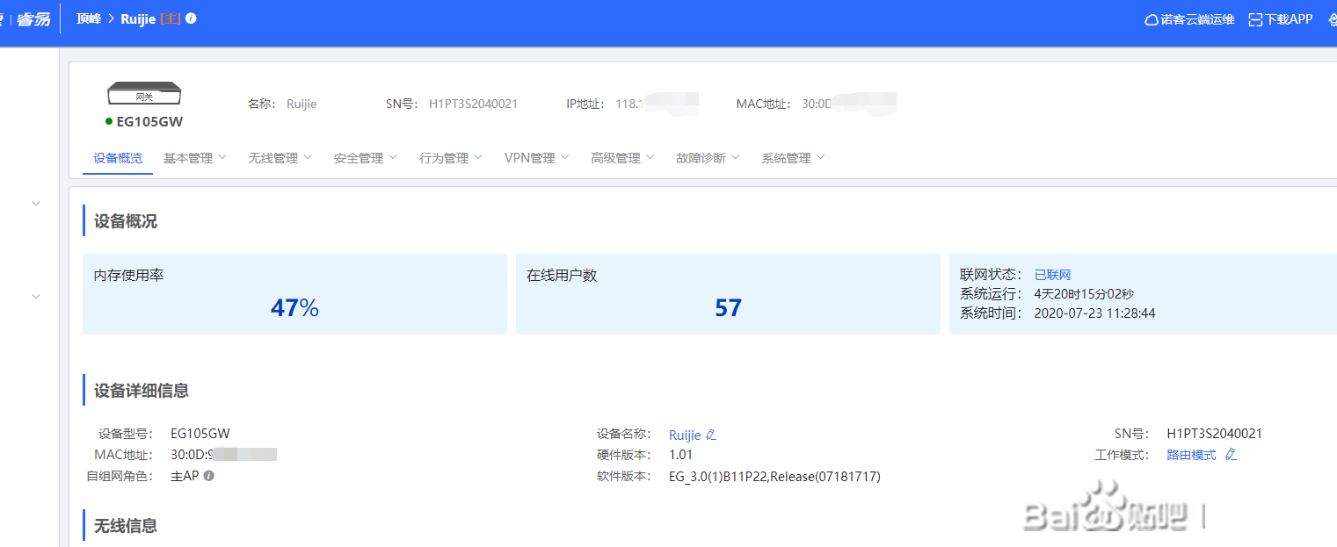Expand the 故障诊断 menu
This screenshot has height=547, width=1337.
tap(708, 158)
